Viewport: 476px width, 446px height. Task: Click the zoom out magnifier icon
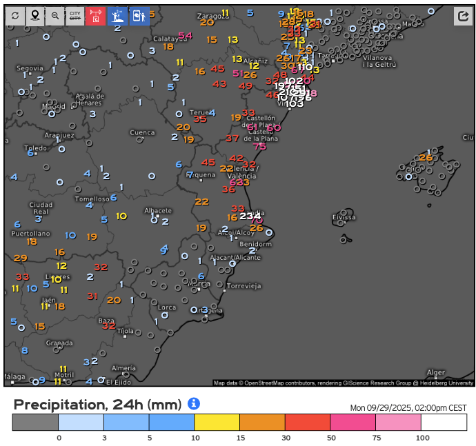(55, 16)
